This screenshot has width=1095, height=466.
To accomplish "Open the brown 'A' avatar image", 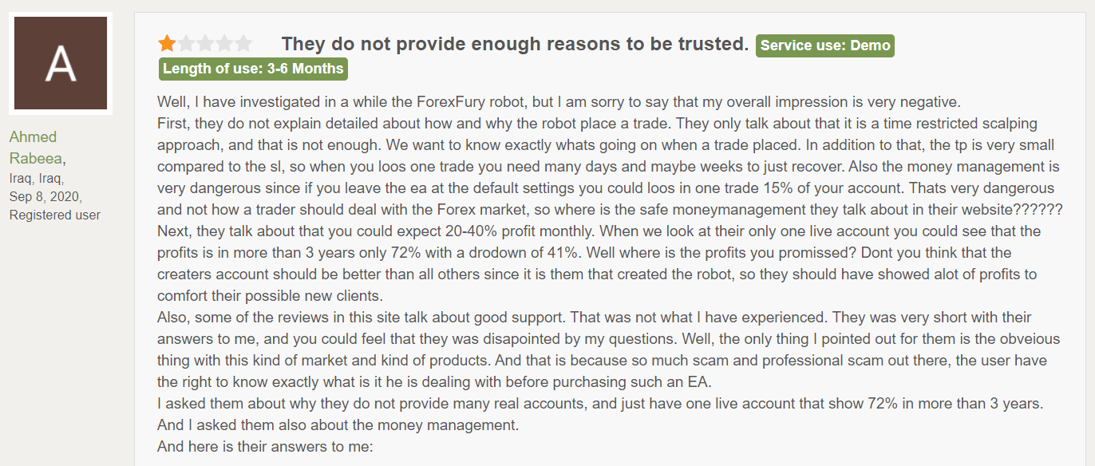I will [61, 63].
